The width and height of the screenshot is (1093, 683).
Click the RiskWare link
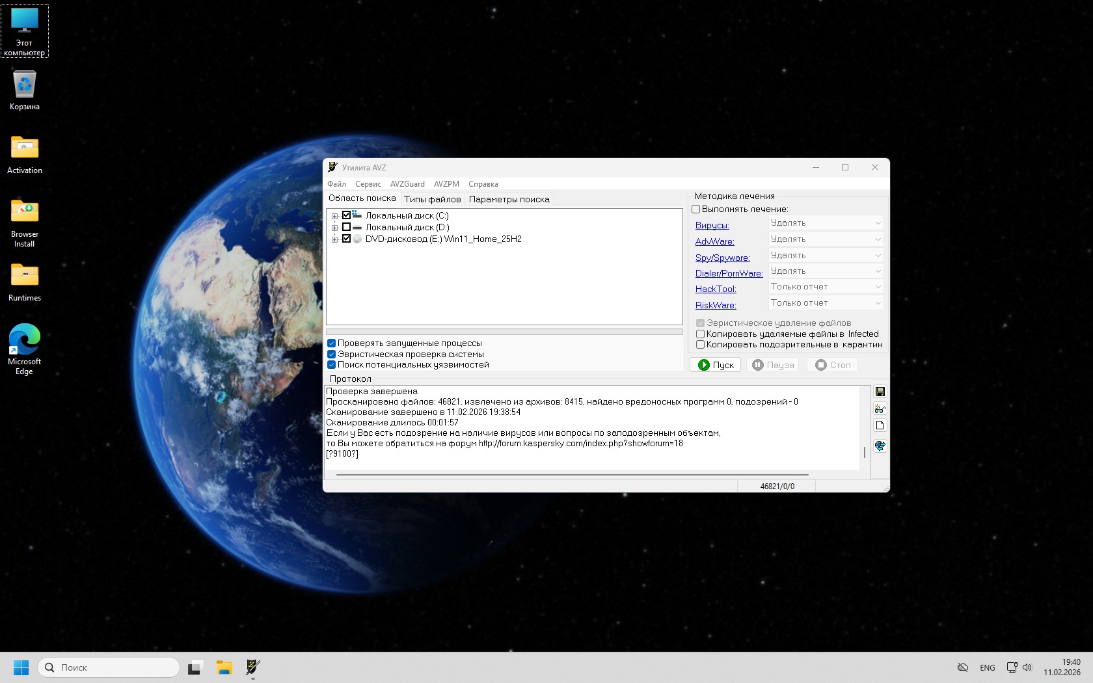tap(716, 305)
